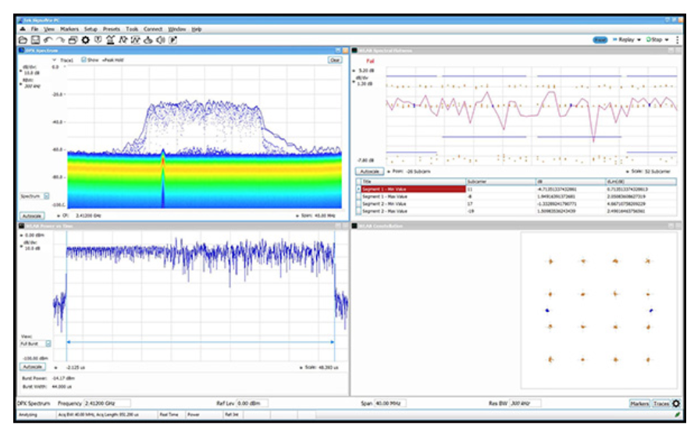Check the Segment 2 Min Value row box
The height and width of the screenshot is (440, 694).
[x=359, y=204]
